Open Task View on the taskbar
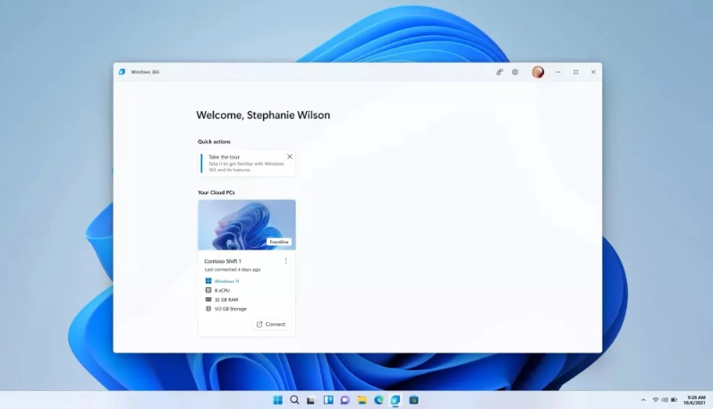The image size is (713, 409). pyautogui.click(x=311, y=400)
